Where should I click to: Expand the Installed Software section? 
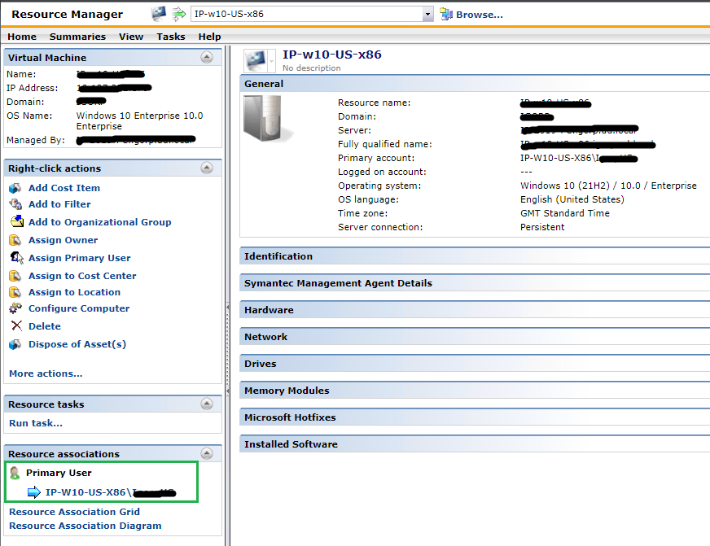290,444
